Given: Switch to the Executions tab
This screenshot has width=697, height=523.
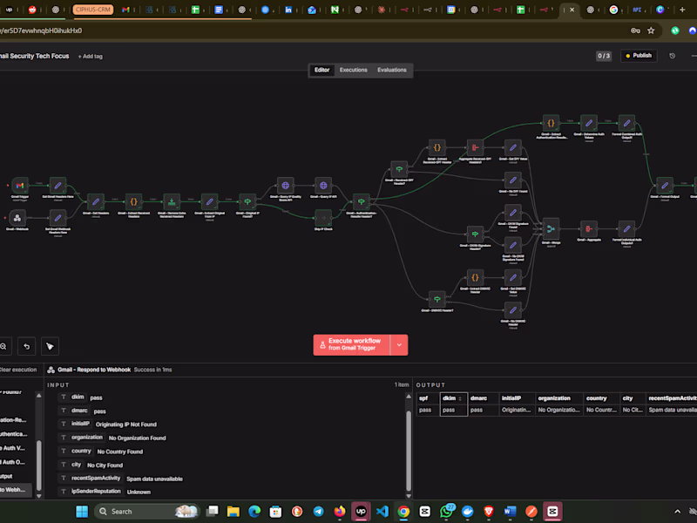Looking at the screenshot, I should 353,70.
